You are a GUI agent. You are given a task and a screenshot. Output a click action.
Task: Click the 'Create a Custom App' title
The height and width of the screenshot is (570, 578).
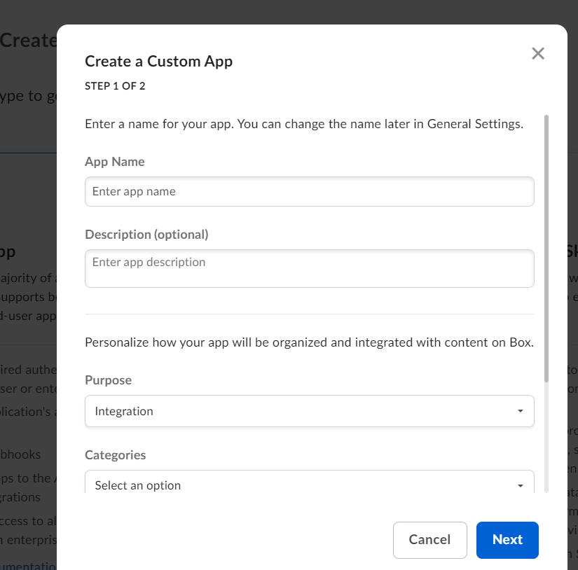coord(158,62)
